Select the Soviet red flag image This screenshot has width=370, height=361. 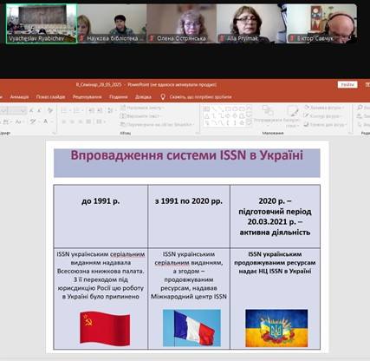105,328
